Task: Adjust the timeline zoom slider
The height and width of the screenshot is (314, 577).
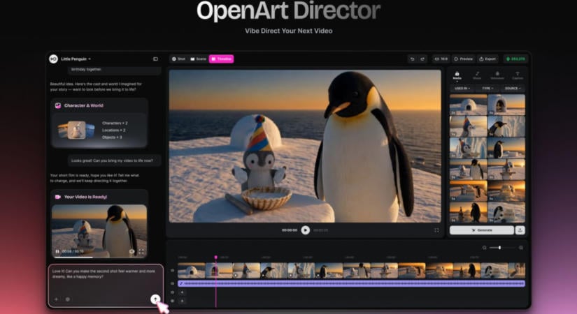Action: 502,248
